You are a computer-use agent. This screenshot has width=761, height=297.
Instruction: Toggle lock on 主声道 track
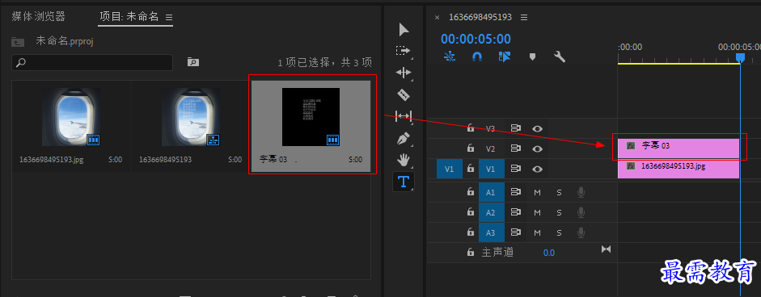pos(470,253)
